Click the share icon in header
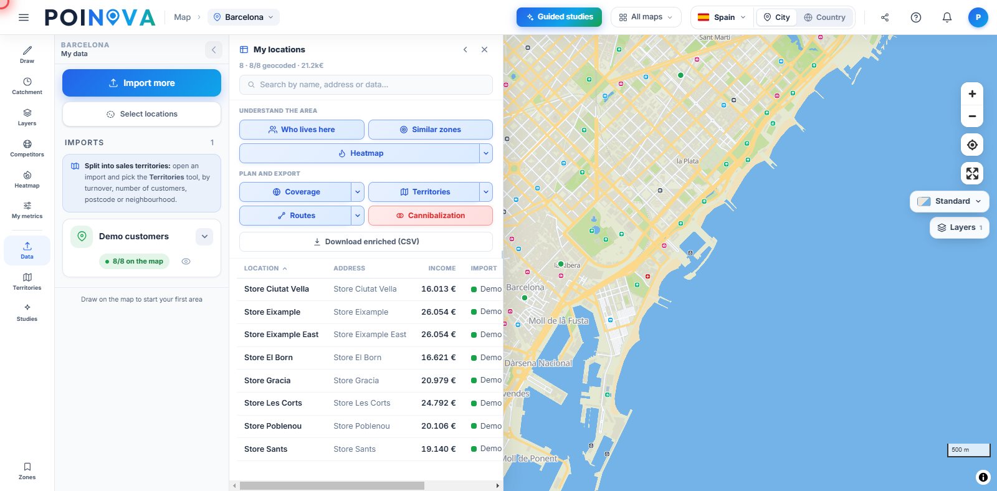This screenshot has width=997, height=491. click(x=885, y=17)
